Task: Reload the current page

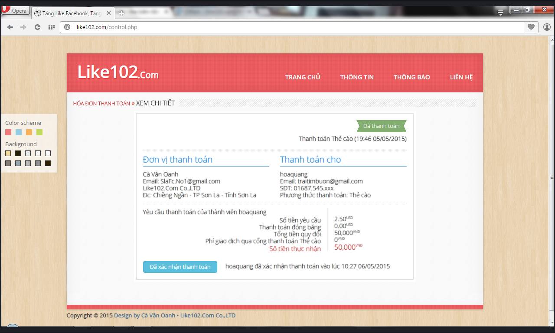Action: tap(37, 27)
